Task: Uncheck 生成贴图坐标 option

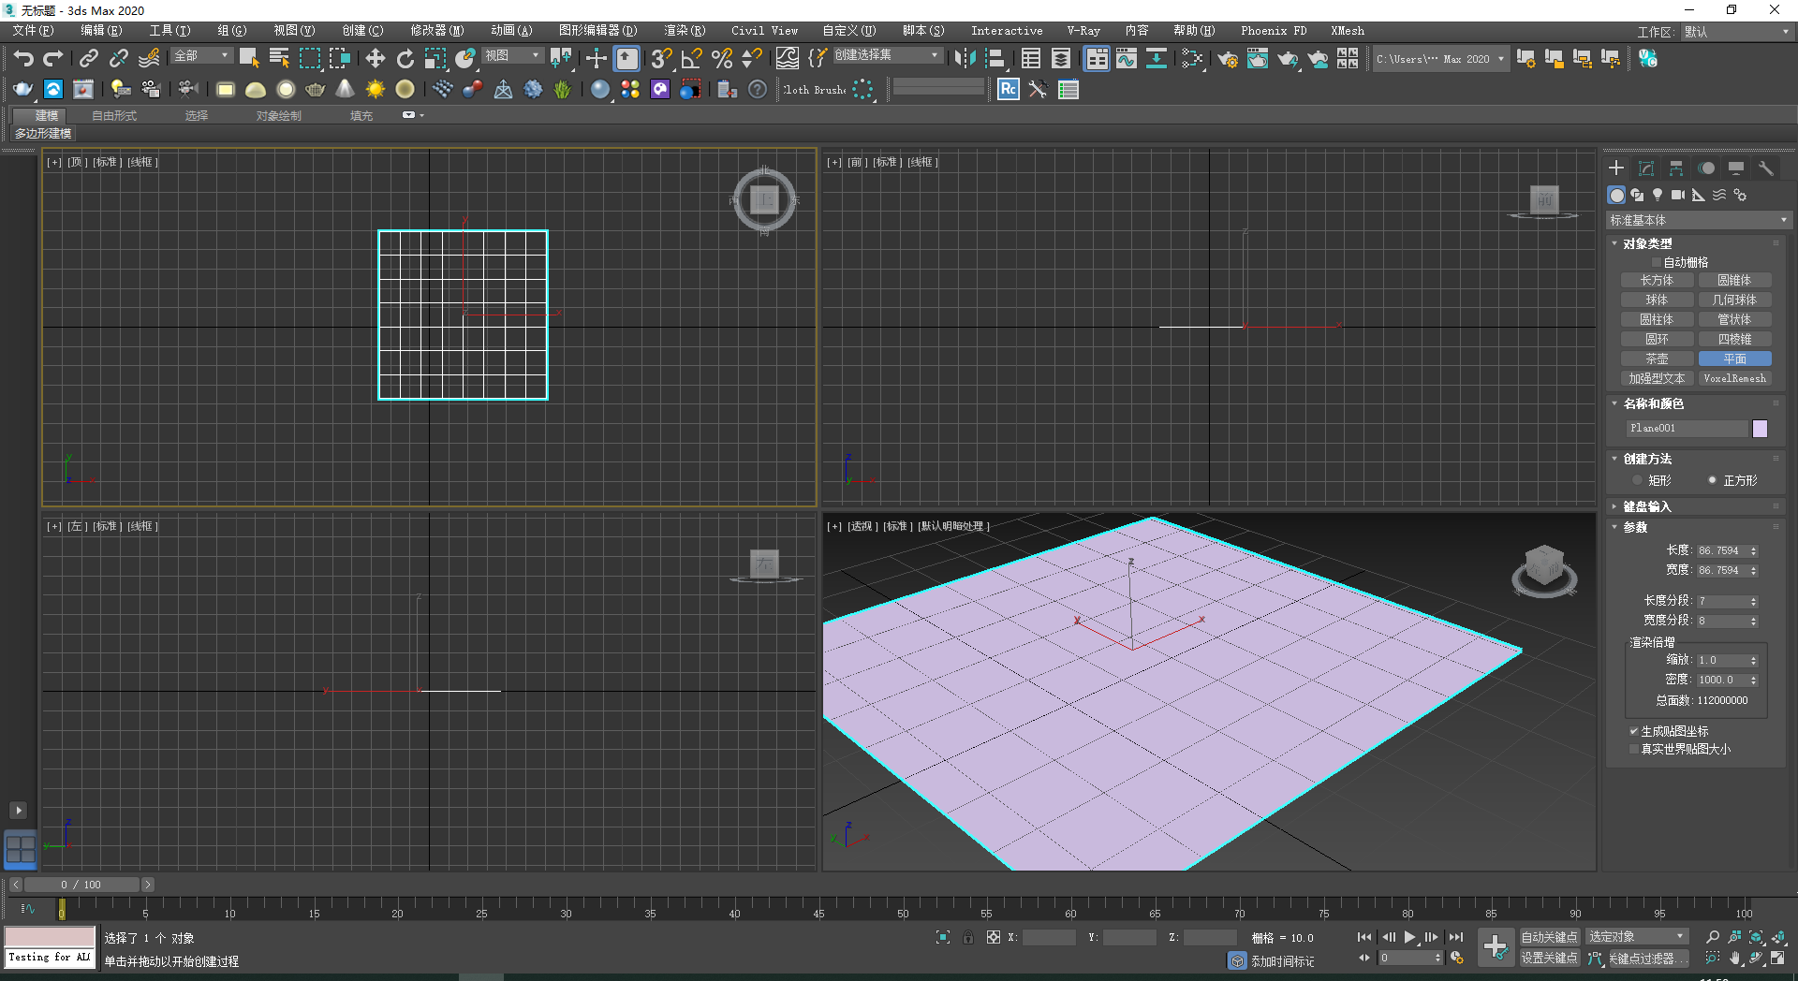Action: coord(1633,731)
